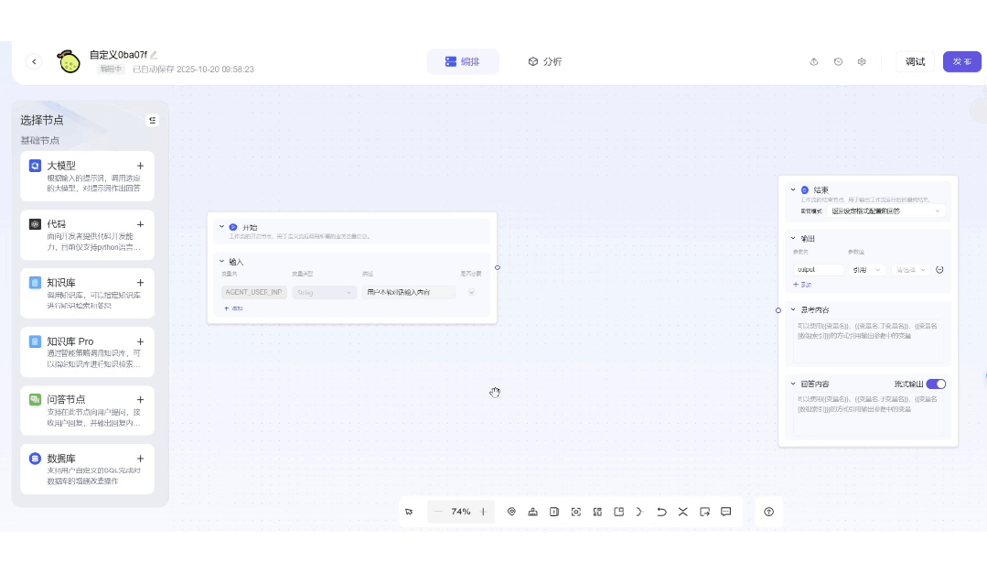Switch to the 编排 tab

click(x=463, y=61)
